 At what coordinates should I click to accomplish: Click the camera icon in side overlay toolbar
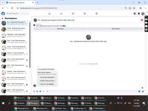click(146, 19)
